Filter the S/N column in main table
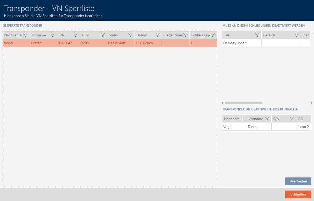314x201 pixels. pyautogui.click(x=76, y=35)
